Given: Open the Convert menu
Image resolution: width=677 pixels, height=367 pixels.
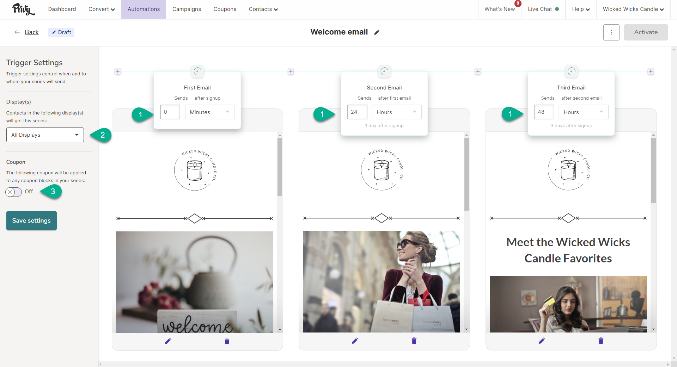Looking at the screenshot, I should coord(102,9).
